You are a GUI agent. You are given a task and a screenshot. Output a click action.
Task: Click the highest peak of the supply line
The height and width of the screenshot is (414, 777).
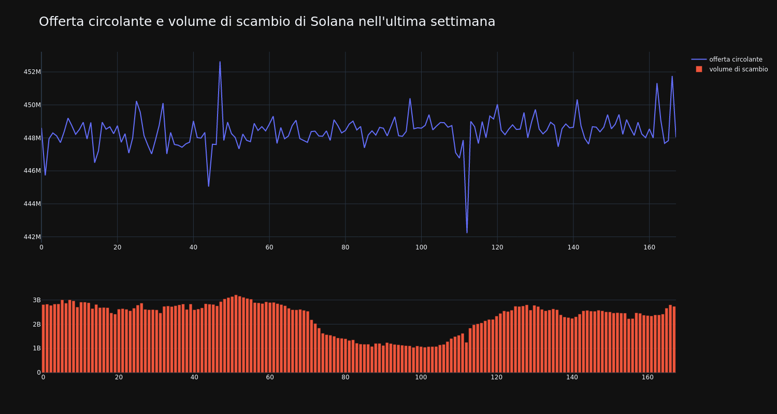(220, 62)
